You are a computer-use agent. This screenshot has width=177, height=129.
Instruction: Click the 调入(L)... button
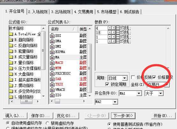click(x=15, y=116)
